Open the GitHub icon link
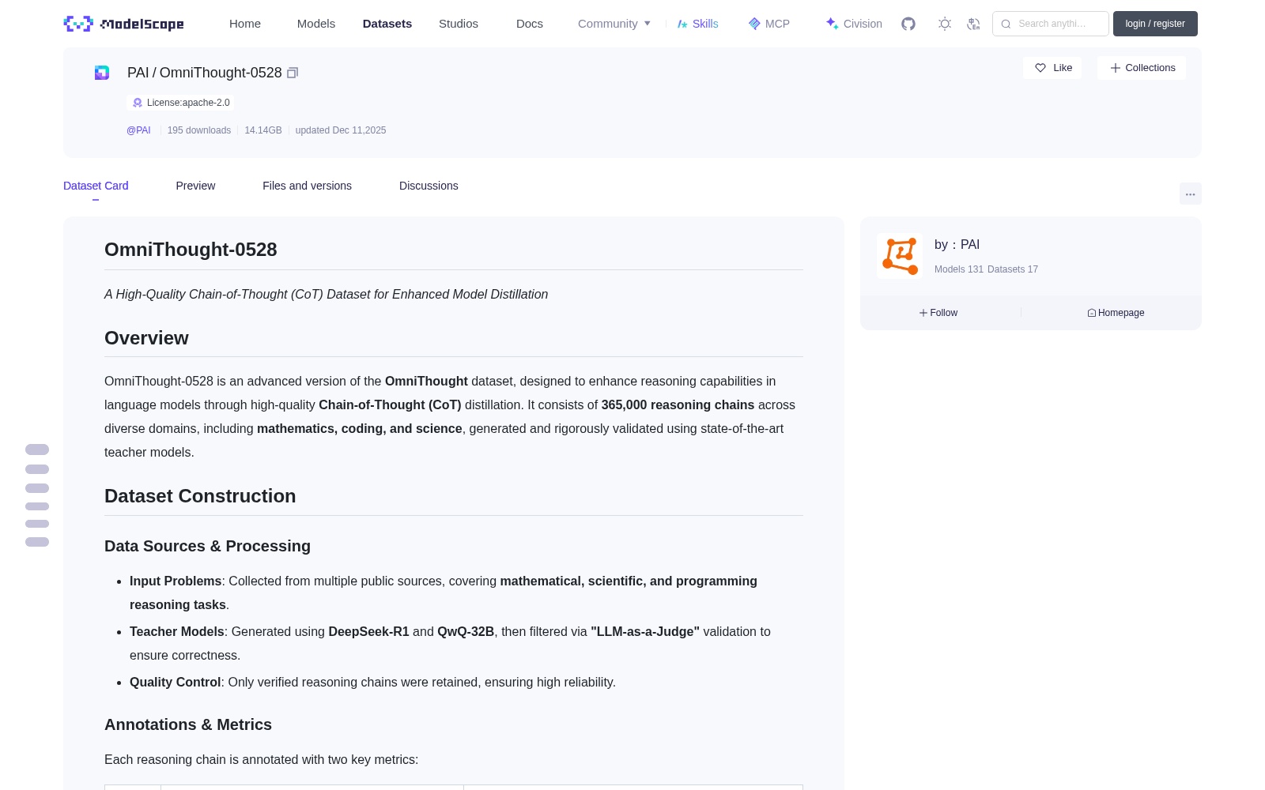Viewport: 1265px width, 790px height. click(908, 24)
